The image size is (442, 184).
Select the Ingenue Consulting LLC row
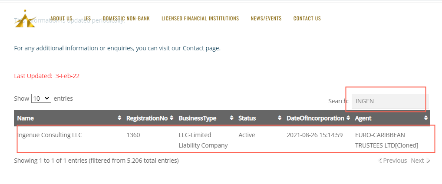49,135
